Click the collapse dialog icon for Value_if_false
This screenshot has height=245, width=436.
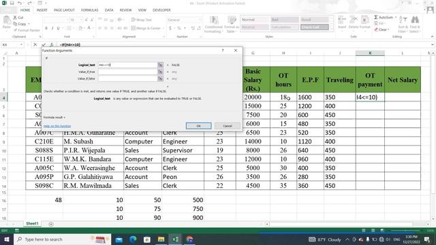[x=161, y=79]
